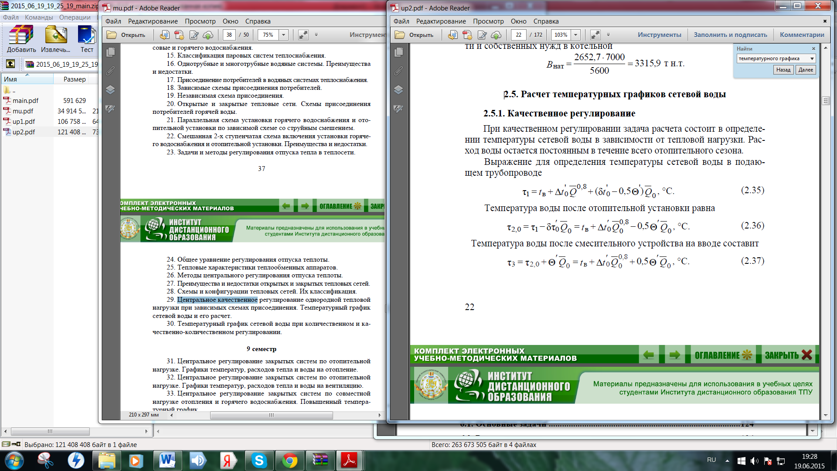This screenshot has width=837, height=471.
Task: Click the cloud upload icon in up2.pdf toolbar
Action: [x=496, y=35]
